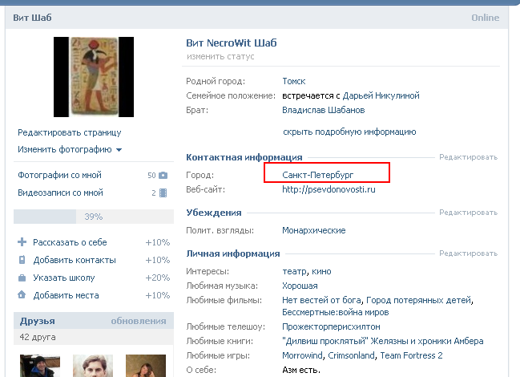Image resolution: width=520 pixels, height=377 pixels.
Task: Click interest link театр
Action: [x=295, y=271]
